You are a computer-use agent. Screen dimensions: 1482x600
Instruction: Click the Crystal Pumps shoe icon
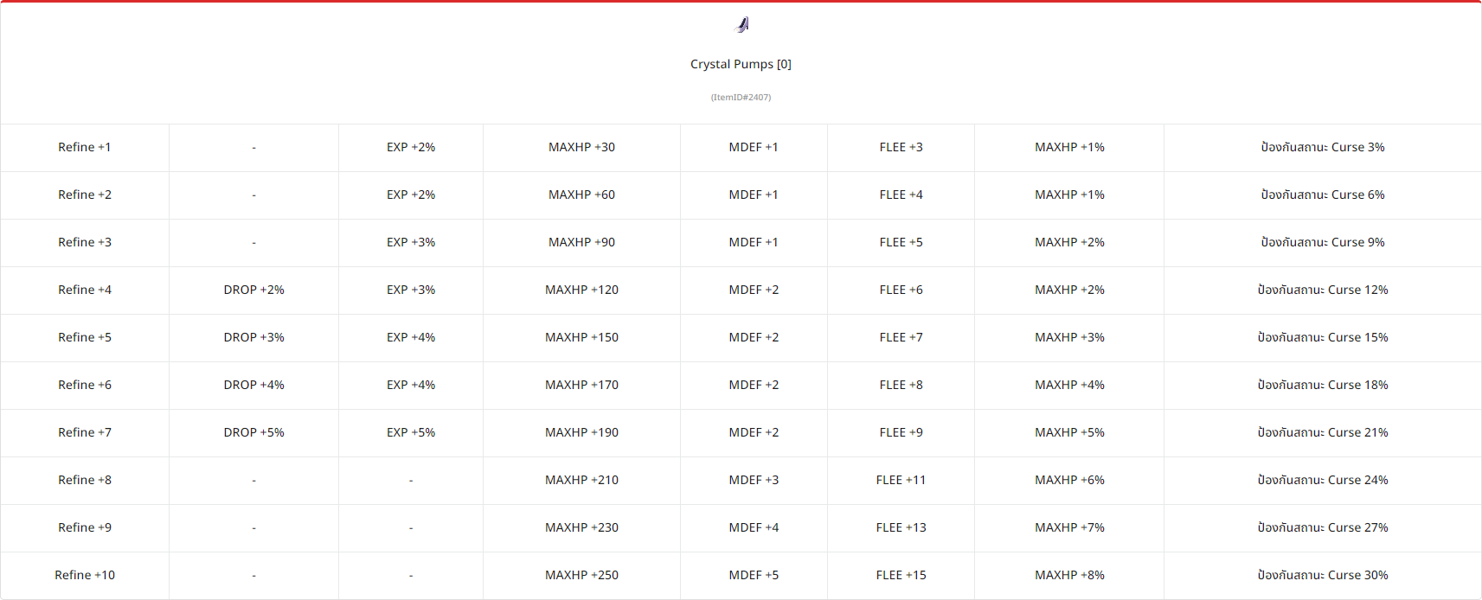pos(741,25)
